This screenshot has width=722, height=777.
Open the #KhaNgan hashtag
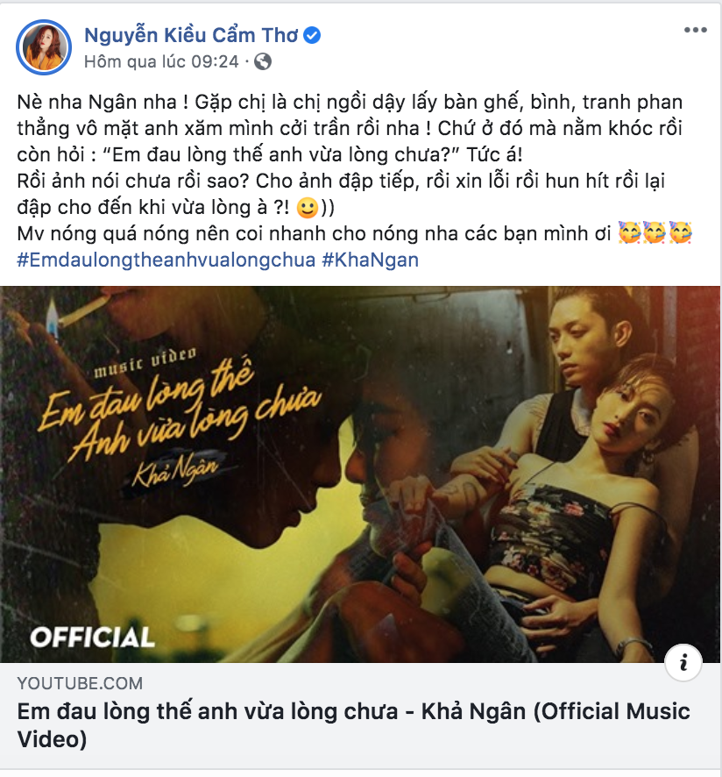click(371, 260)
